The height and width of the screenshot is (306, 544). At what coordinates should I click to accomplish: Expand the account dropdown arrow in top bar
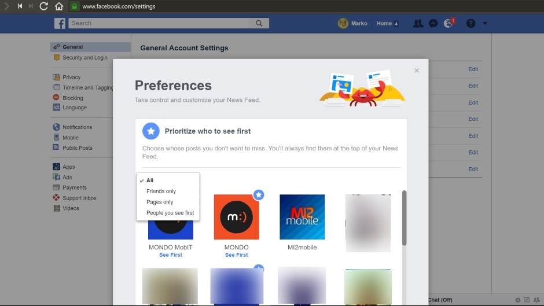(x=485, y=24)
